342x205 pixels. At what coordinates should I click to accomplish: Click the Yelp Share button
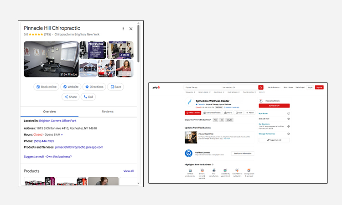228,113
